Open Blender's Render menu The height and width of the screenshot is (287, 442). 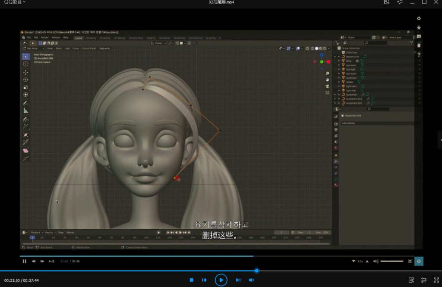pos(45,38)
